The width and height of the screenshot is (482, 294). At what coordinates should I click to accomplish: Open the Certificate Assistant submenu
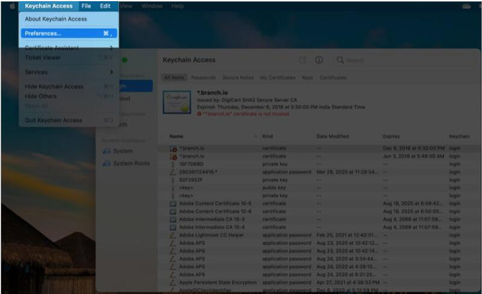69,48
